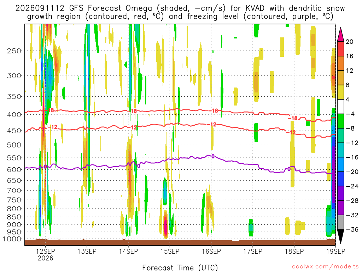Click the 12SEP 2026 time axis label
This screenshot has width=362, height=271.
pyautogui.click(x=45, y=255)
